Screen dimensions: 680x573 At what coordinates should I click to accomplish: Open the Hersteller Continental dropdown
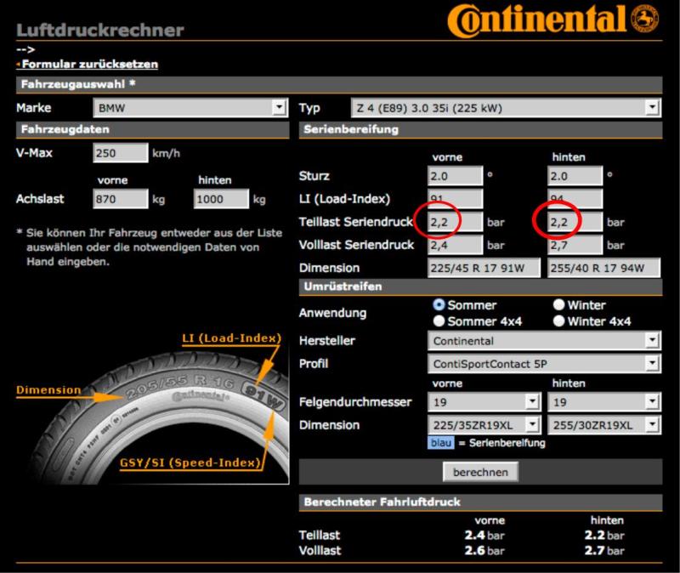coord(544,341)
